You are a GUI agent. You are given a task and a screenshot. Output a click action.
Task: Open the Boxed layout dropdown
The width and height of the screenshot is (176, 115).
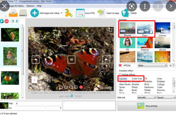tap(167, 97)
